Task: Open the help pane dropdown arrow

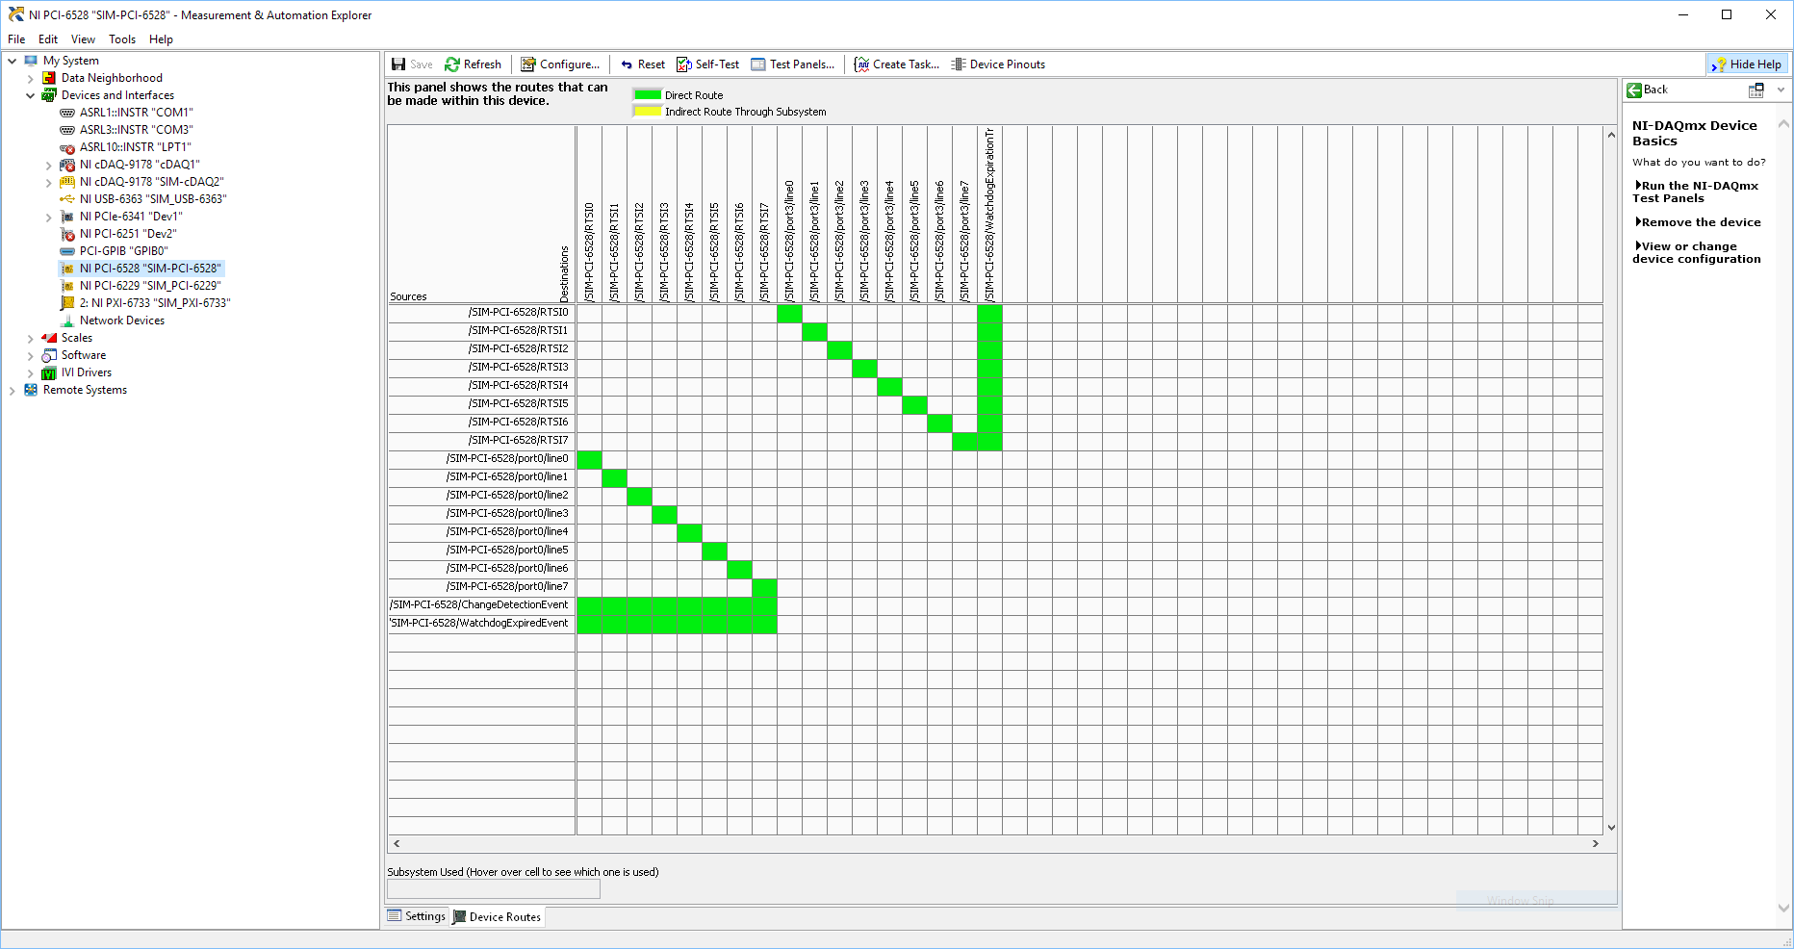Action: click(1781, 90)
